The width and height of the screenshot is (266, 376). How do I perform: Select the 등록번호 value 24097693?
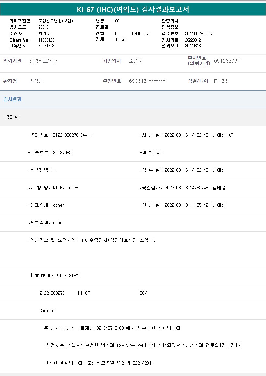click(62, 152)
